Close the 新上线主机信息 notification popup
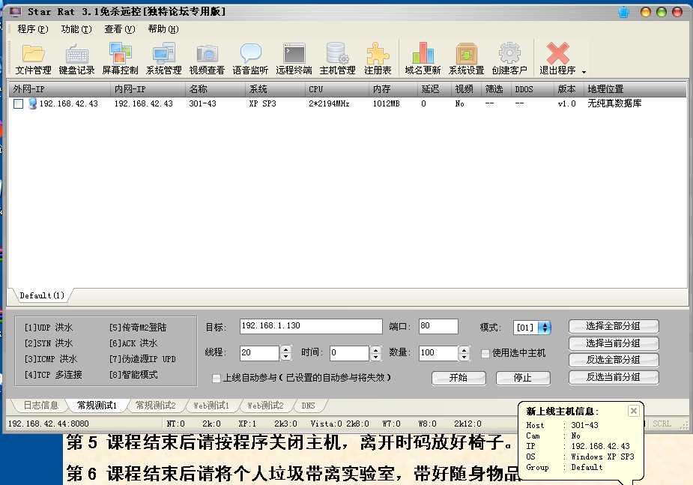 pyautogui.click(x=633, y=411)
